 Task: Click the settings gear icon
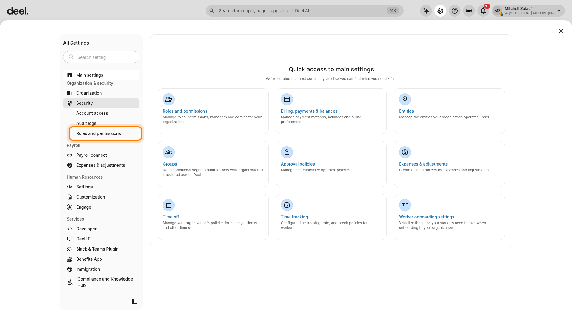tap(440, 11)
